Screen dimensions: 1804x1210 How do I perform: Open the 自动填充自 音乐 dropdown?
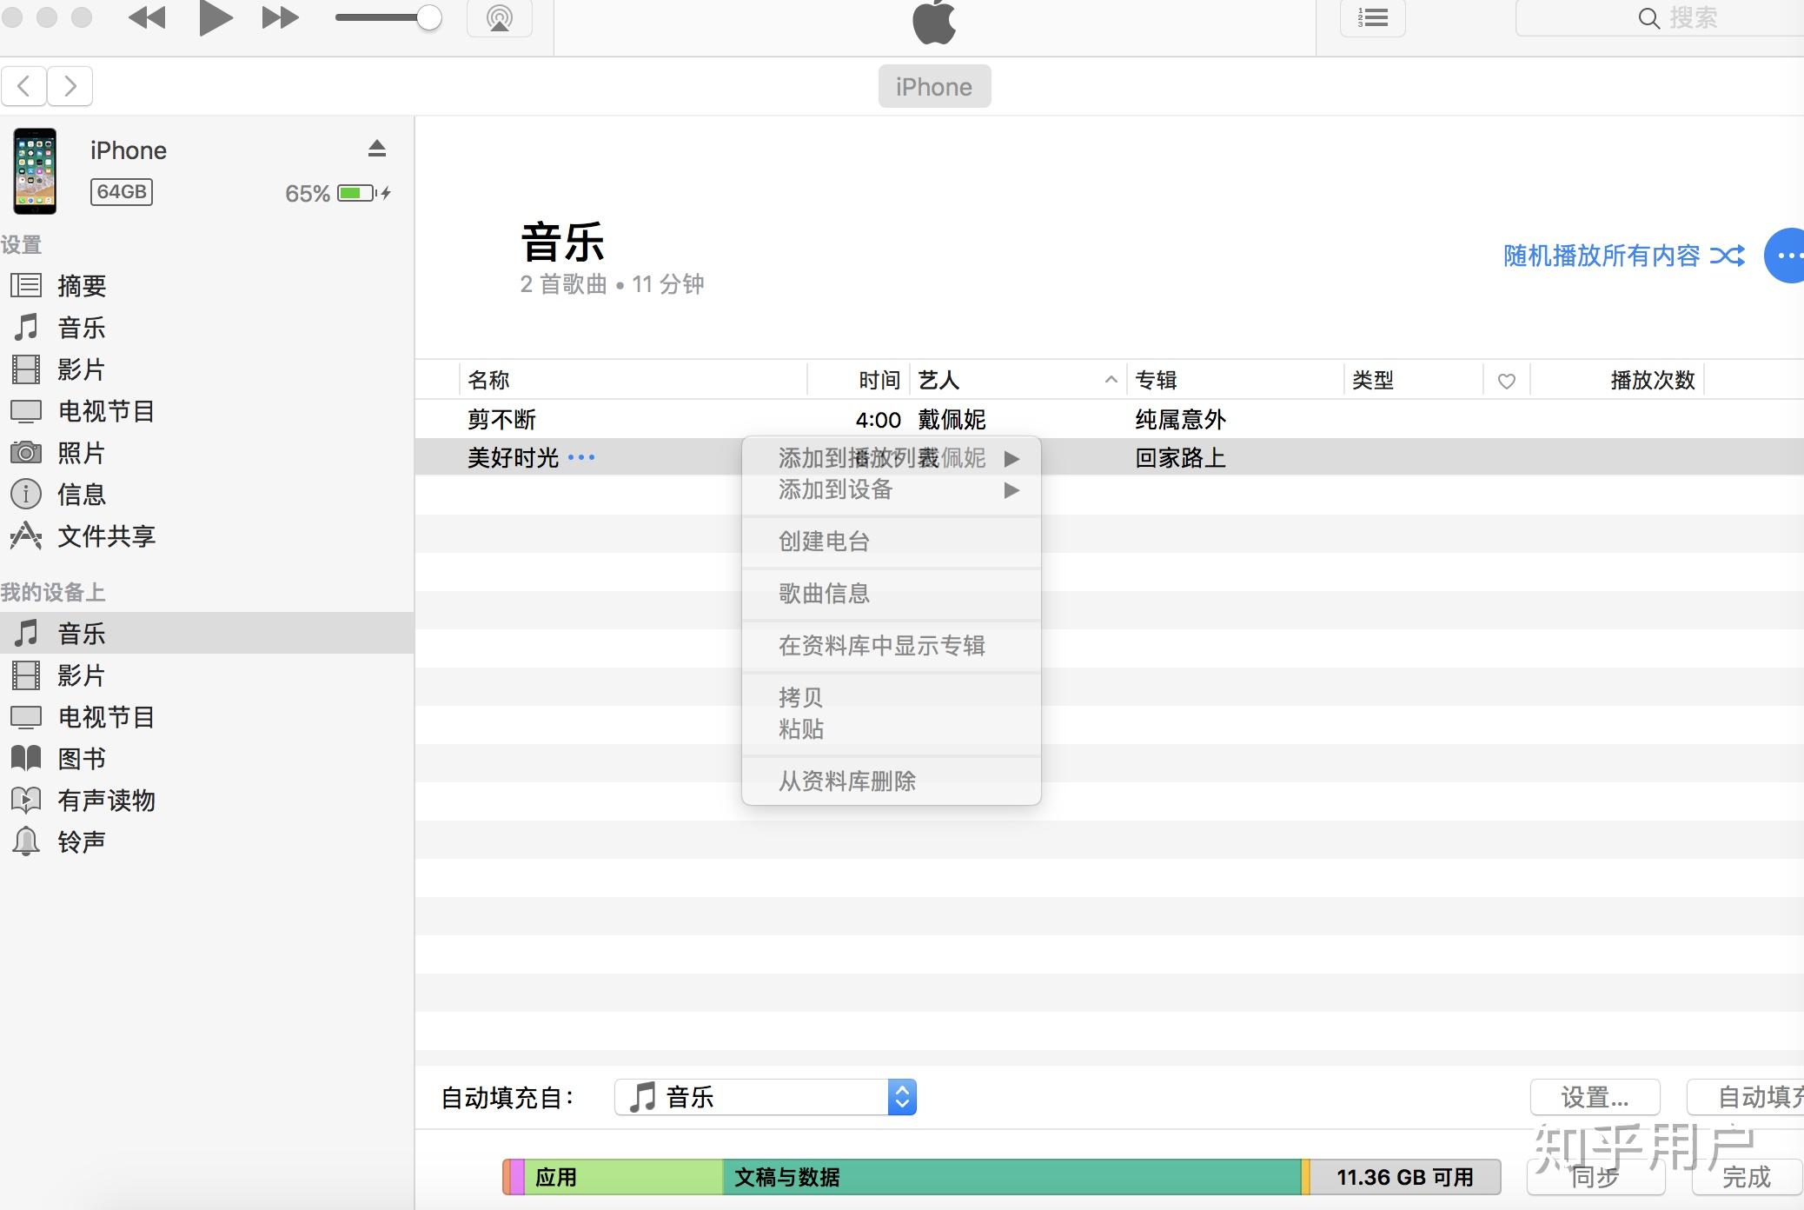point(766,1097)
